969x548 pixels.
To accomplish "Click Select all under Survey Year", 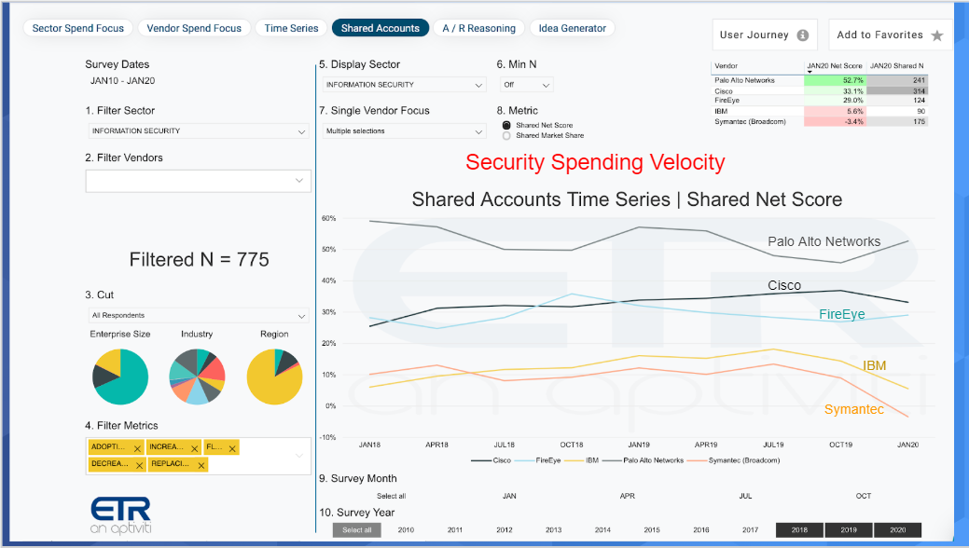I will [356, 530].
